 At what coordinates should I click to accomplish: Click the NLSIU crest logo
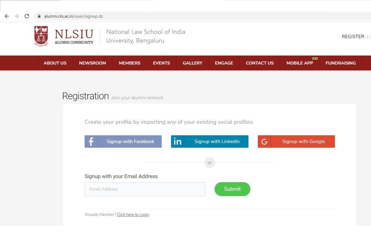pyautogui.click(x=41, y=36)
